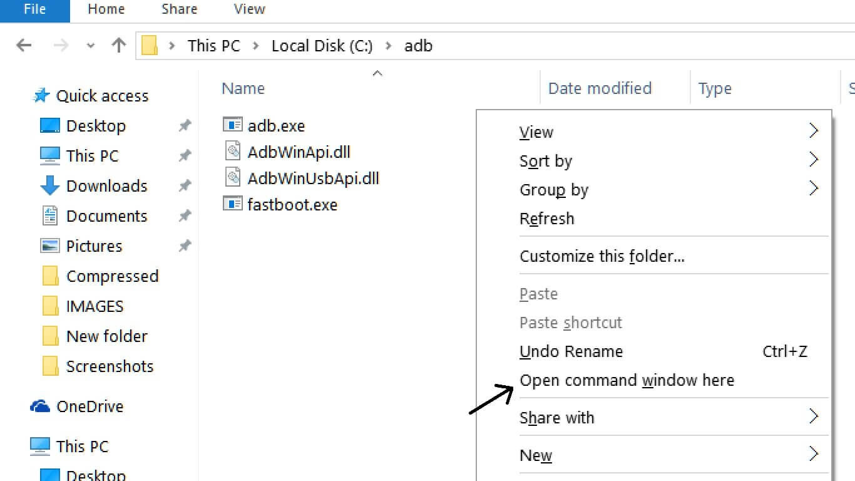The height and width of the screenshot is (481, 855).
Task: Click Local Disk (C:) in address bar
Action: point(322,46)
